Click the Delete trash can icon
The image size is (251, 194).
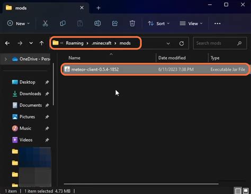(132, 23)
